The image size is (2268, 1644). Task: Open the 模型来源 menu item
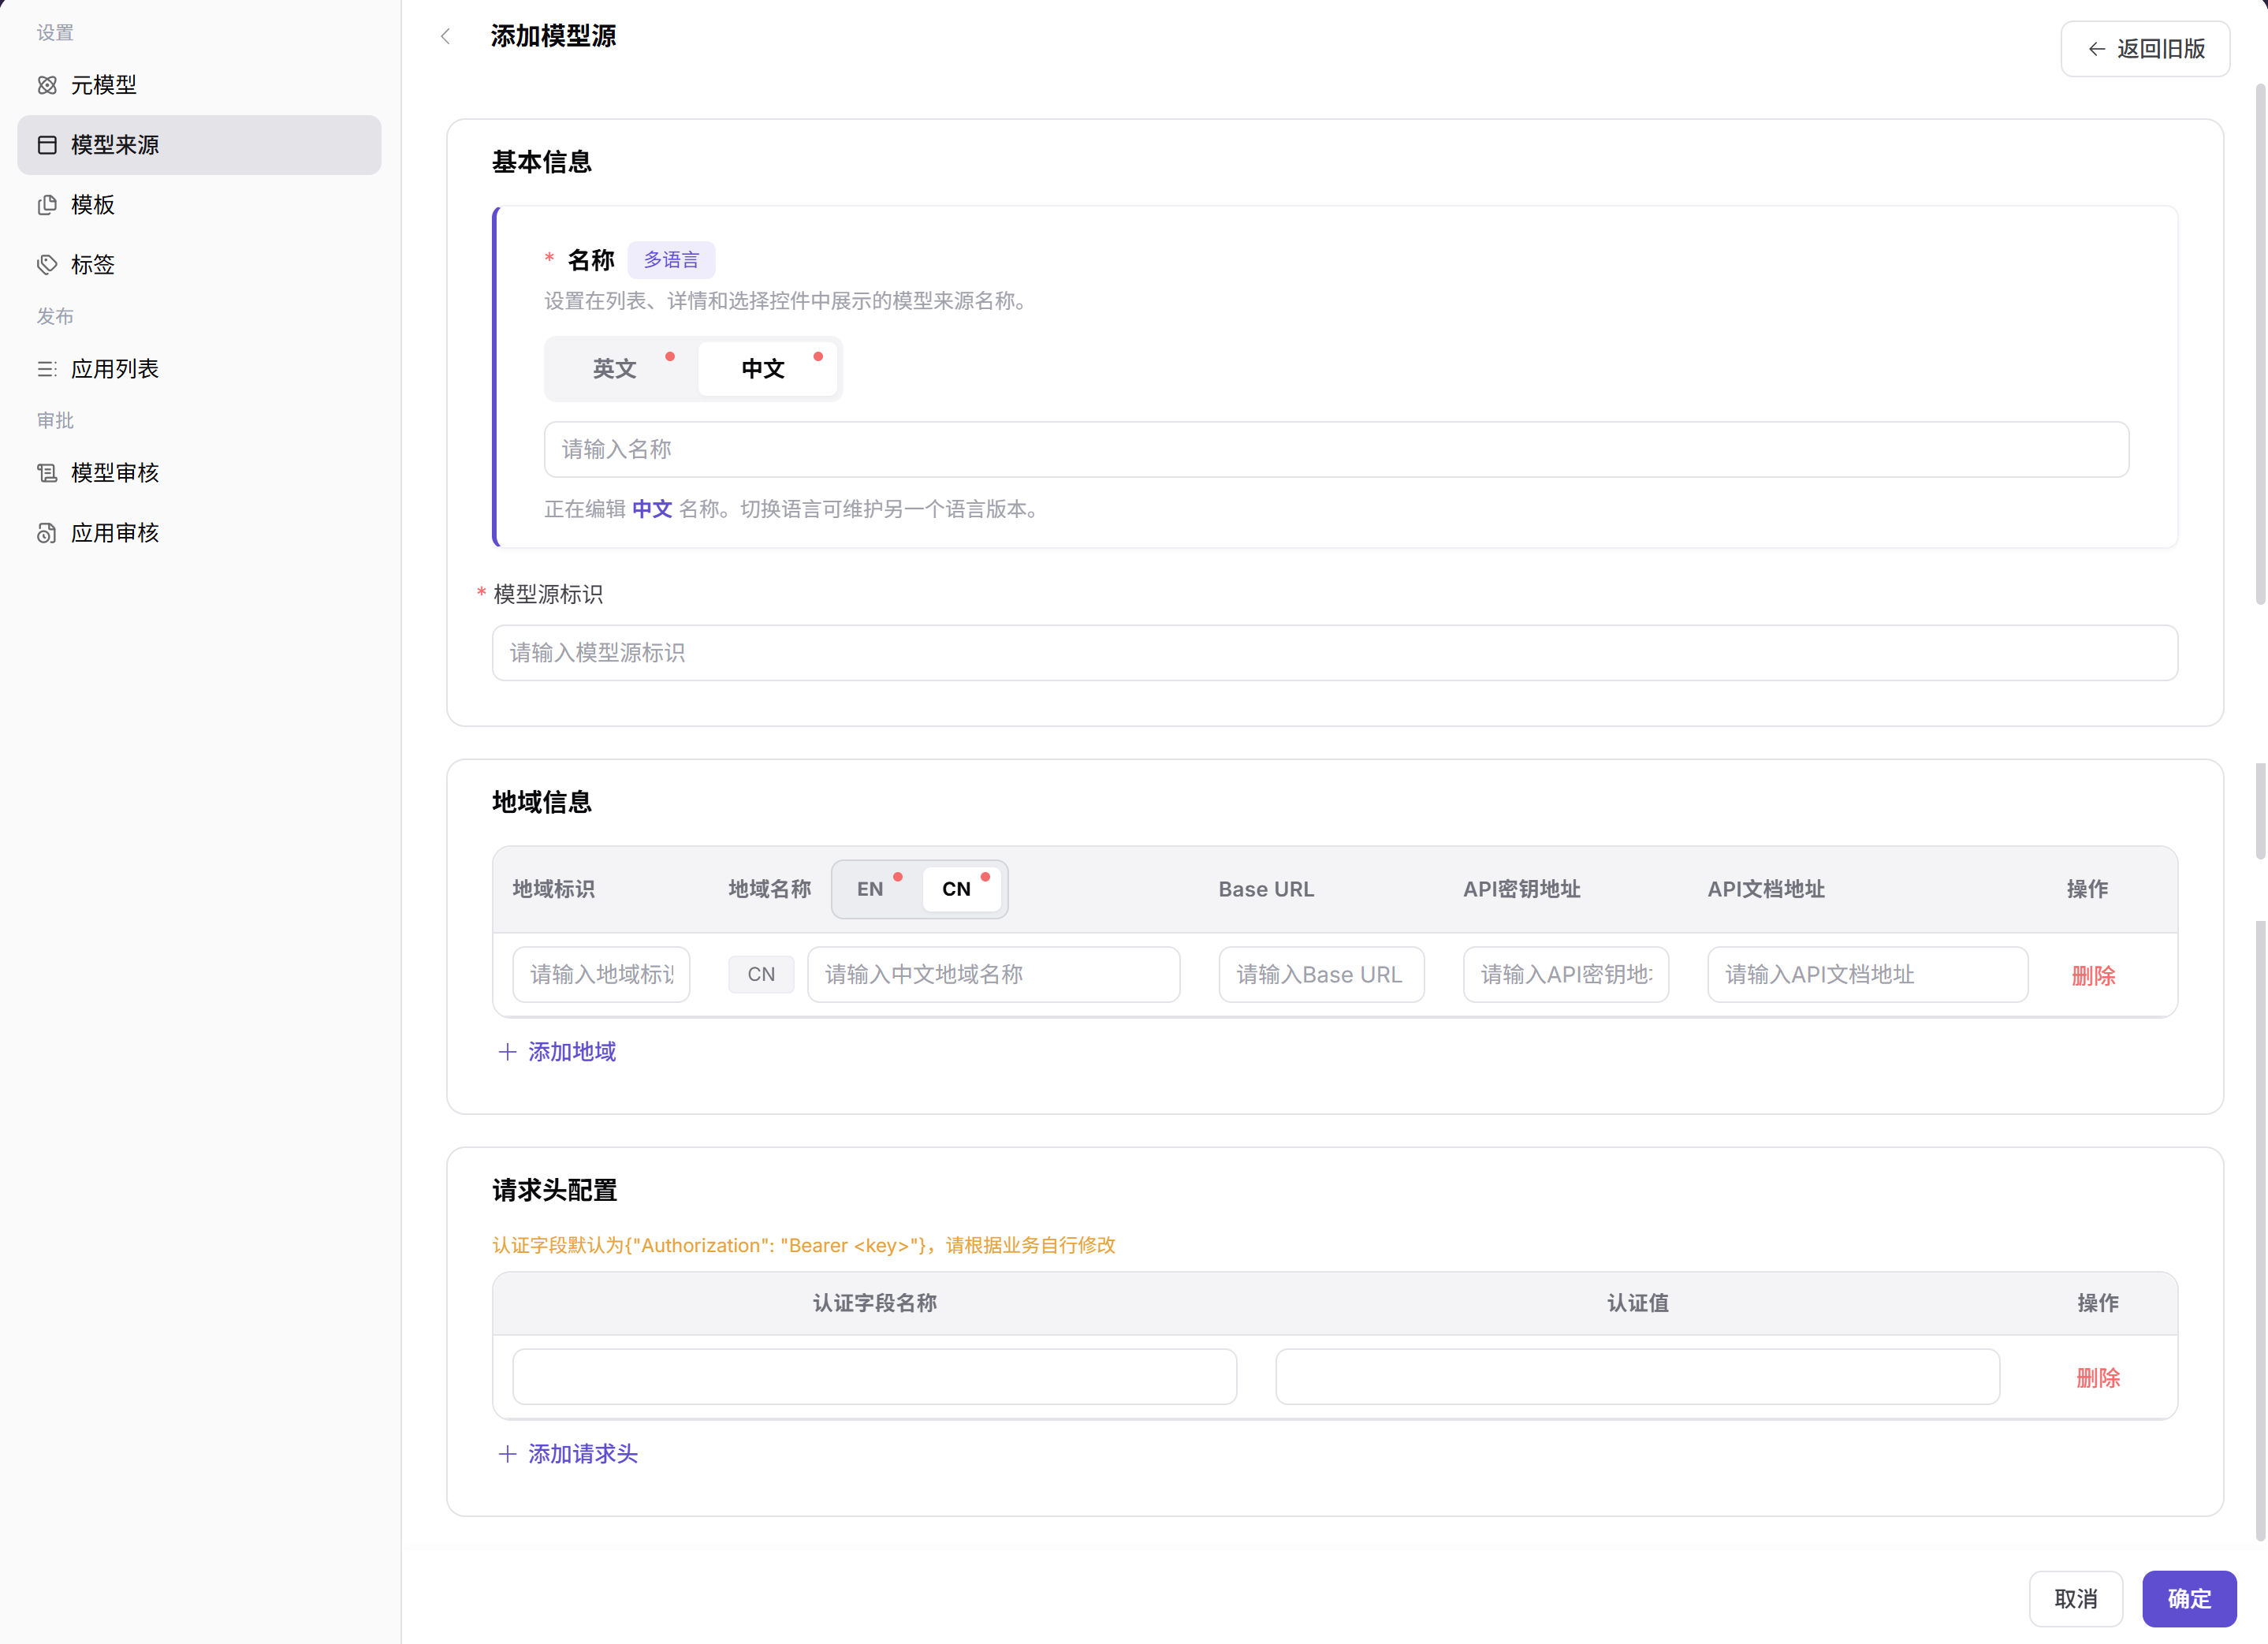199,145
